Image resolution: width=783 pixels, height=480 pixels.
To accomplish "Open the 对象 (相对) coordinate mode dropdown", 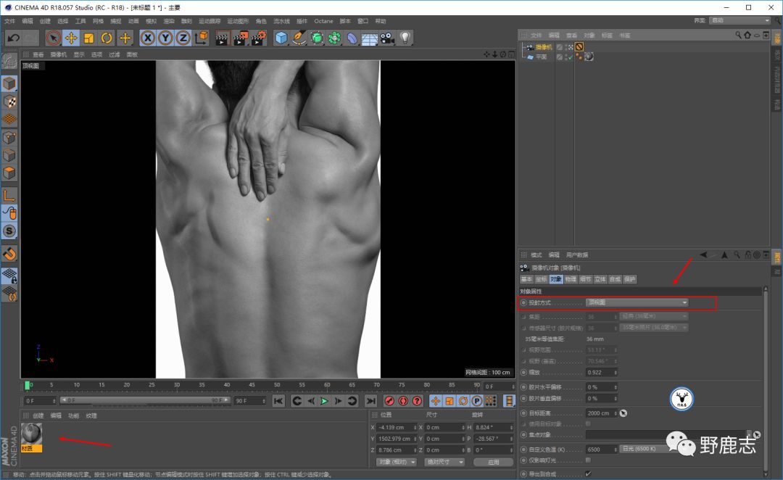I will pyautogui.click(x=397, y=462).
